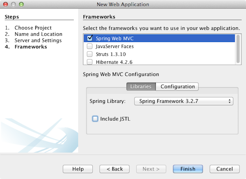The height and width of the screenshot is (179, 246).
Task: Minimize the window using the yellow button
Action: click(13, 5)
